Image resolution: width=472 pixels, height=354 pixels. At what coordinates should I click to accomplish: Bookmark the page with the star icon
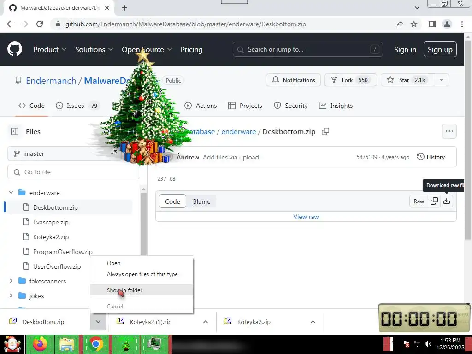[414, 24]
